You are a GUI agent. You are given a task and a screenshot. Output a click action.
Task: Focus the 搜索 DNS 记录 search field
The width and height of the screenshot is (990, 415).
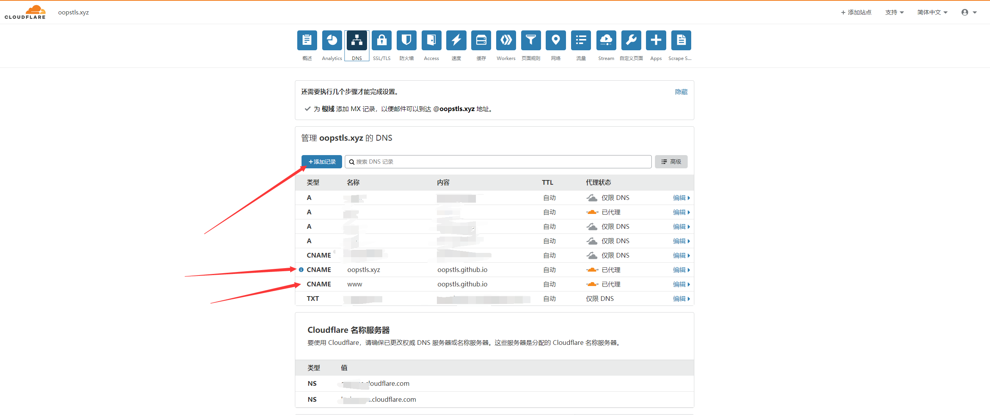498,162
